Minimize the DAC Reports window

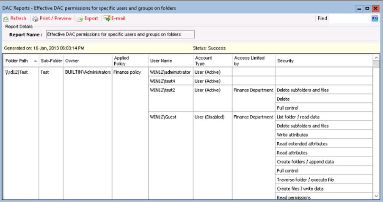[x=359, y=9]
